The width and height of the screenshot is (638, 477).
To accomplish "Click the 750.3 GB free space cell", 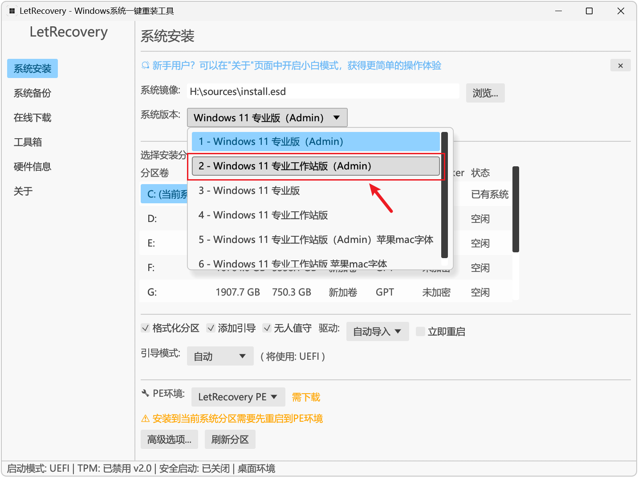I will 292,292.
